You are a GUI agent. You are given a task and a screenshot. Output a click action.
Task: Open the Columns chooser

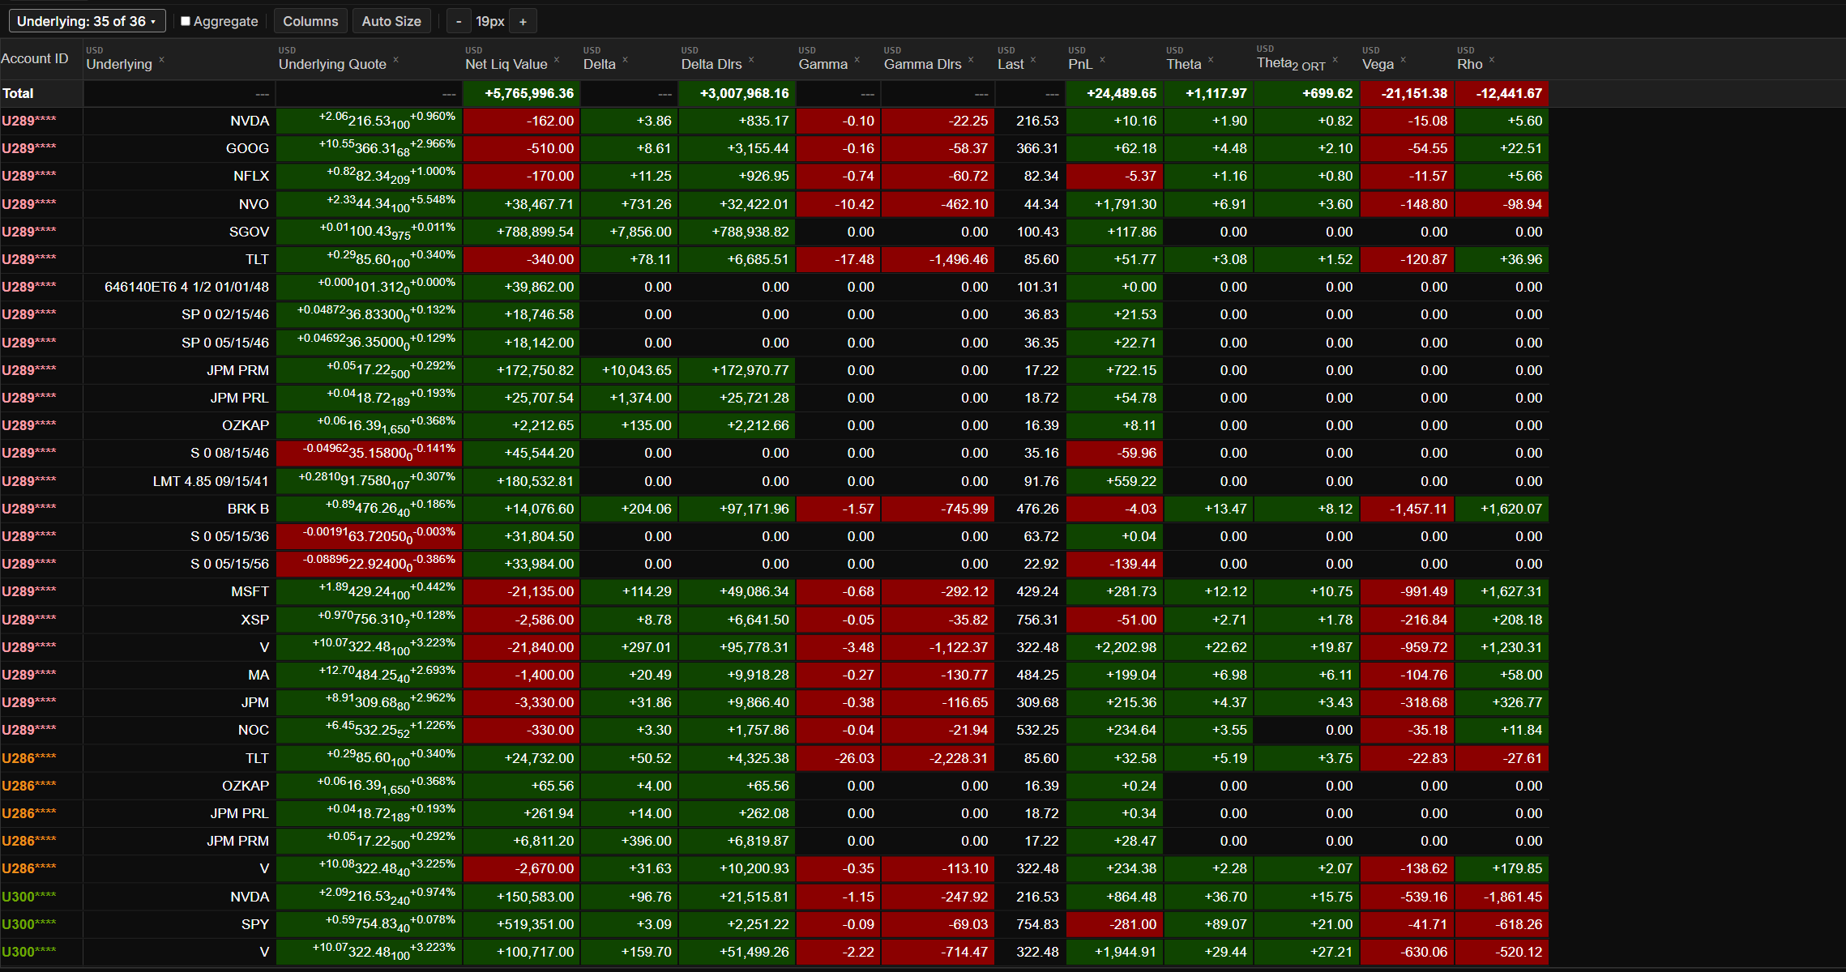click(x=310, y=21)
